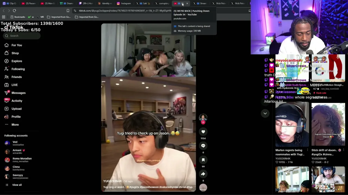The height and width of the screenshot is (195, 348).
Task: Play the "Marlon regrets being roommates" video thumbnail
Action: coord(292,125)
